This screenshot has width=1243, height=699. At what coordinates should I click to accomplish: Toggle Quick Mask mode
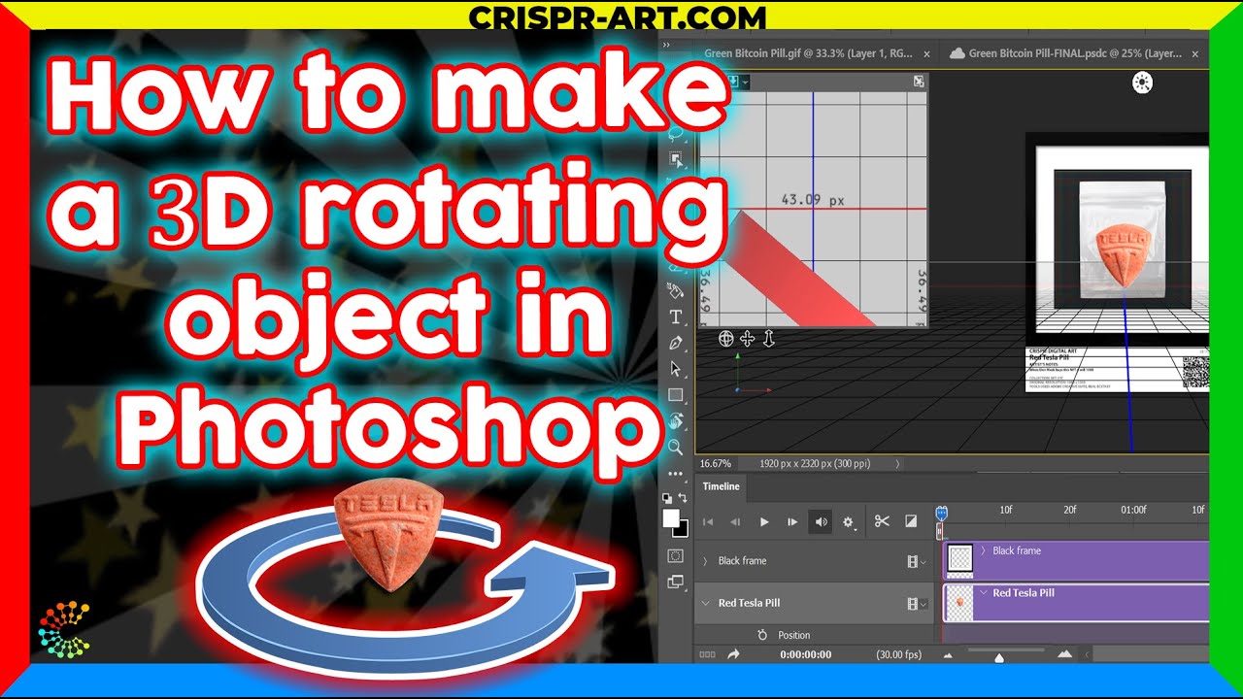676,556
